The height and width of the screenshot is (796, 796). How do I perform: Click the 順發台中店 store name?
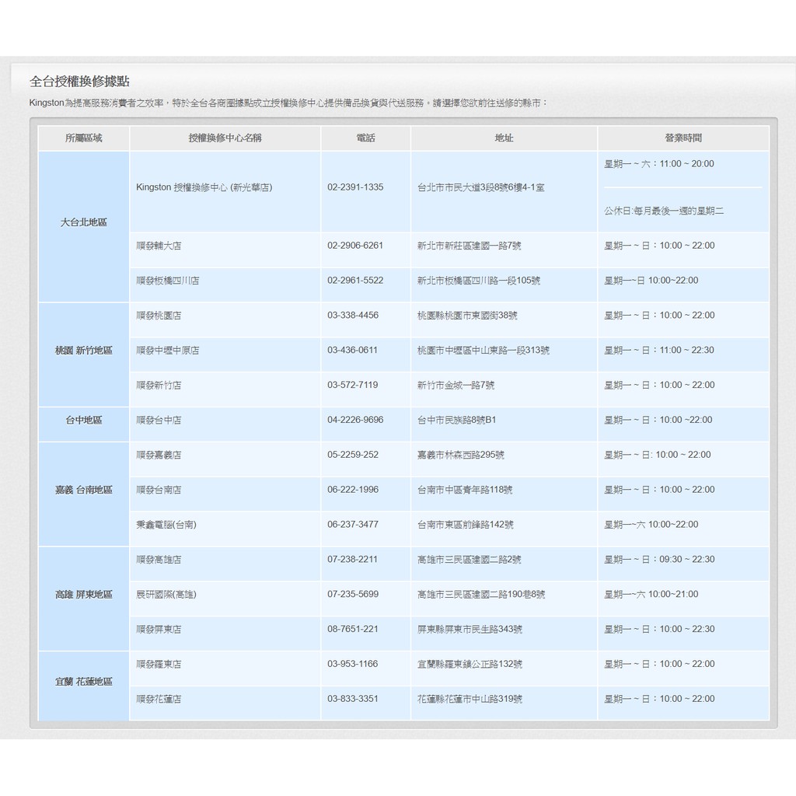159,420
